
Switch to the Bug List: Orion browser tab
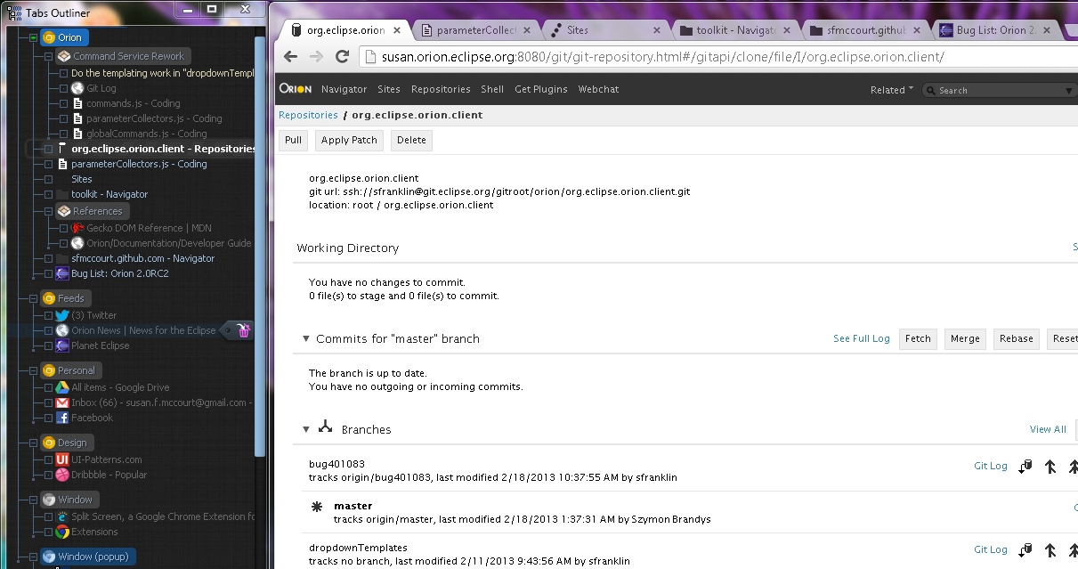995,29
